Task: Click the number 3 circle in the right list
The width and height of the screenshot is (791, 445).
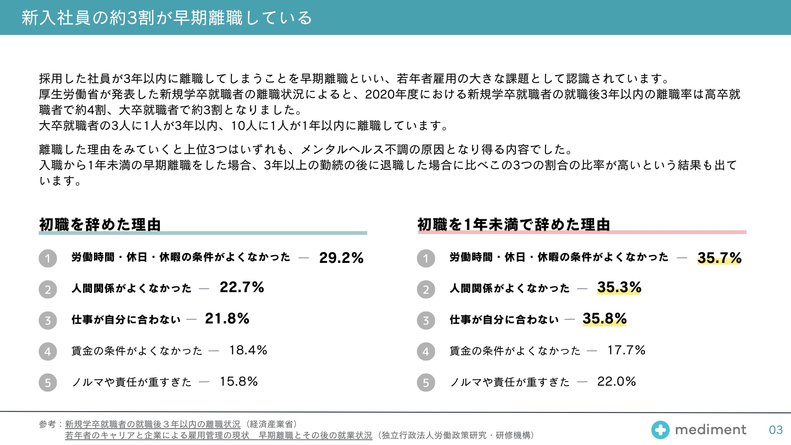Action: tap(426, 320)
